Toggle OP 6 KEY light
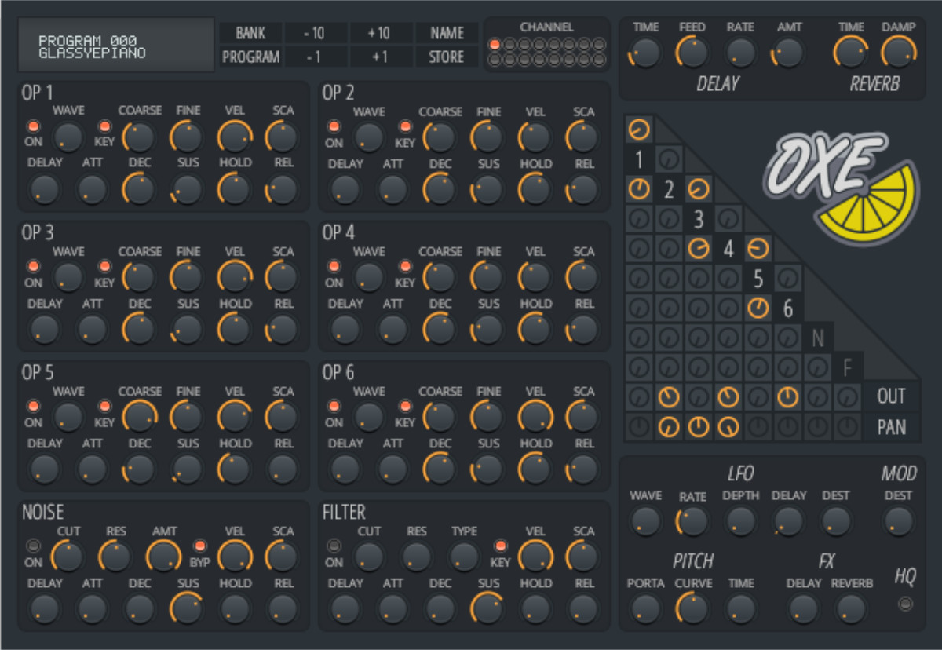The height and width of the screenshot is (650, 942). click(405, 406)
